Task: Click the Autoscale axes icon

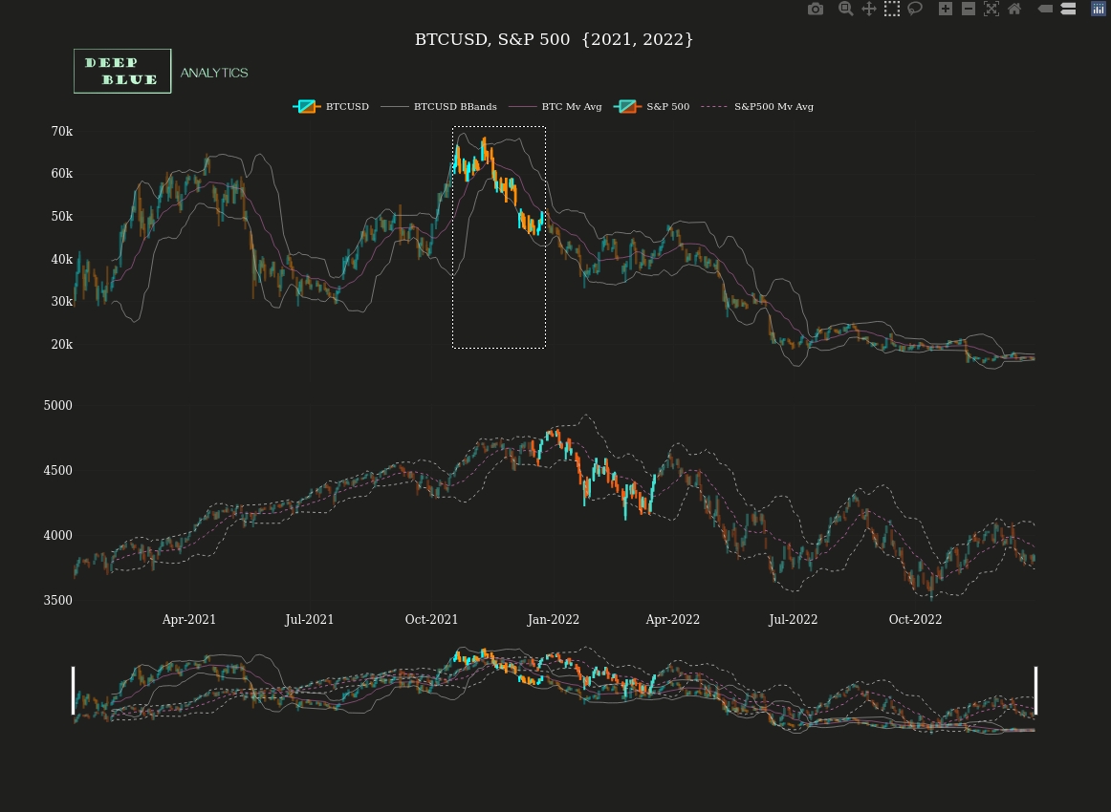Action: tap(991, 9)
